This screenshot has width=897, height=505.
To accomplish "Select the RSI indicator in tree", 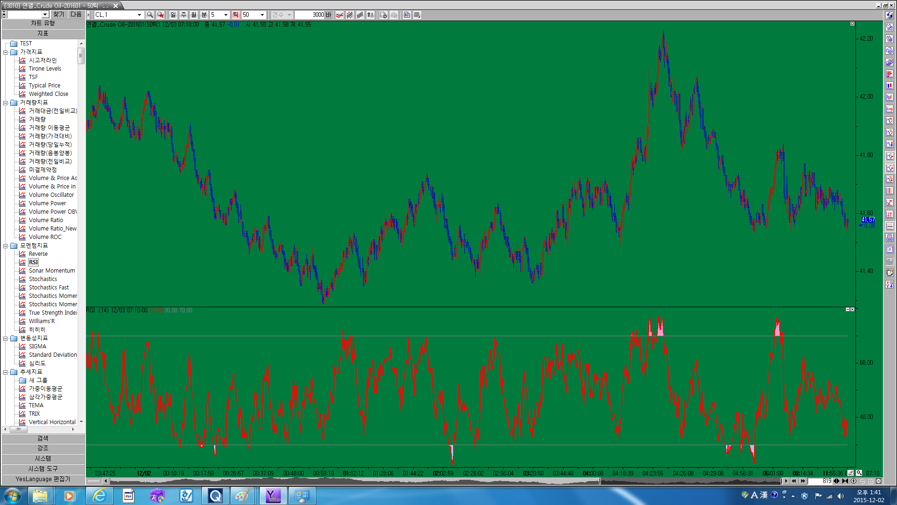I will coord(33,262).
